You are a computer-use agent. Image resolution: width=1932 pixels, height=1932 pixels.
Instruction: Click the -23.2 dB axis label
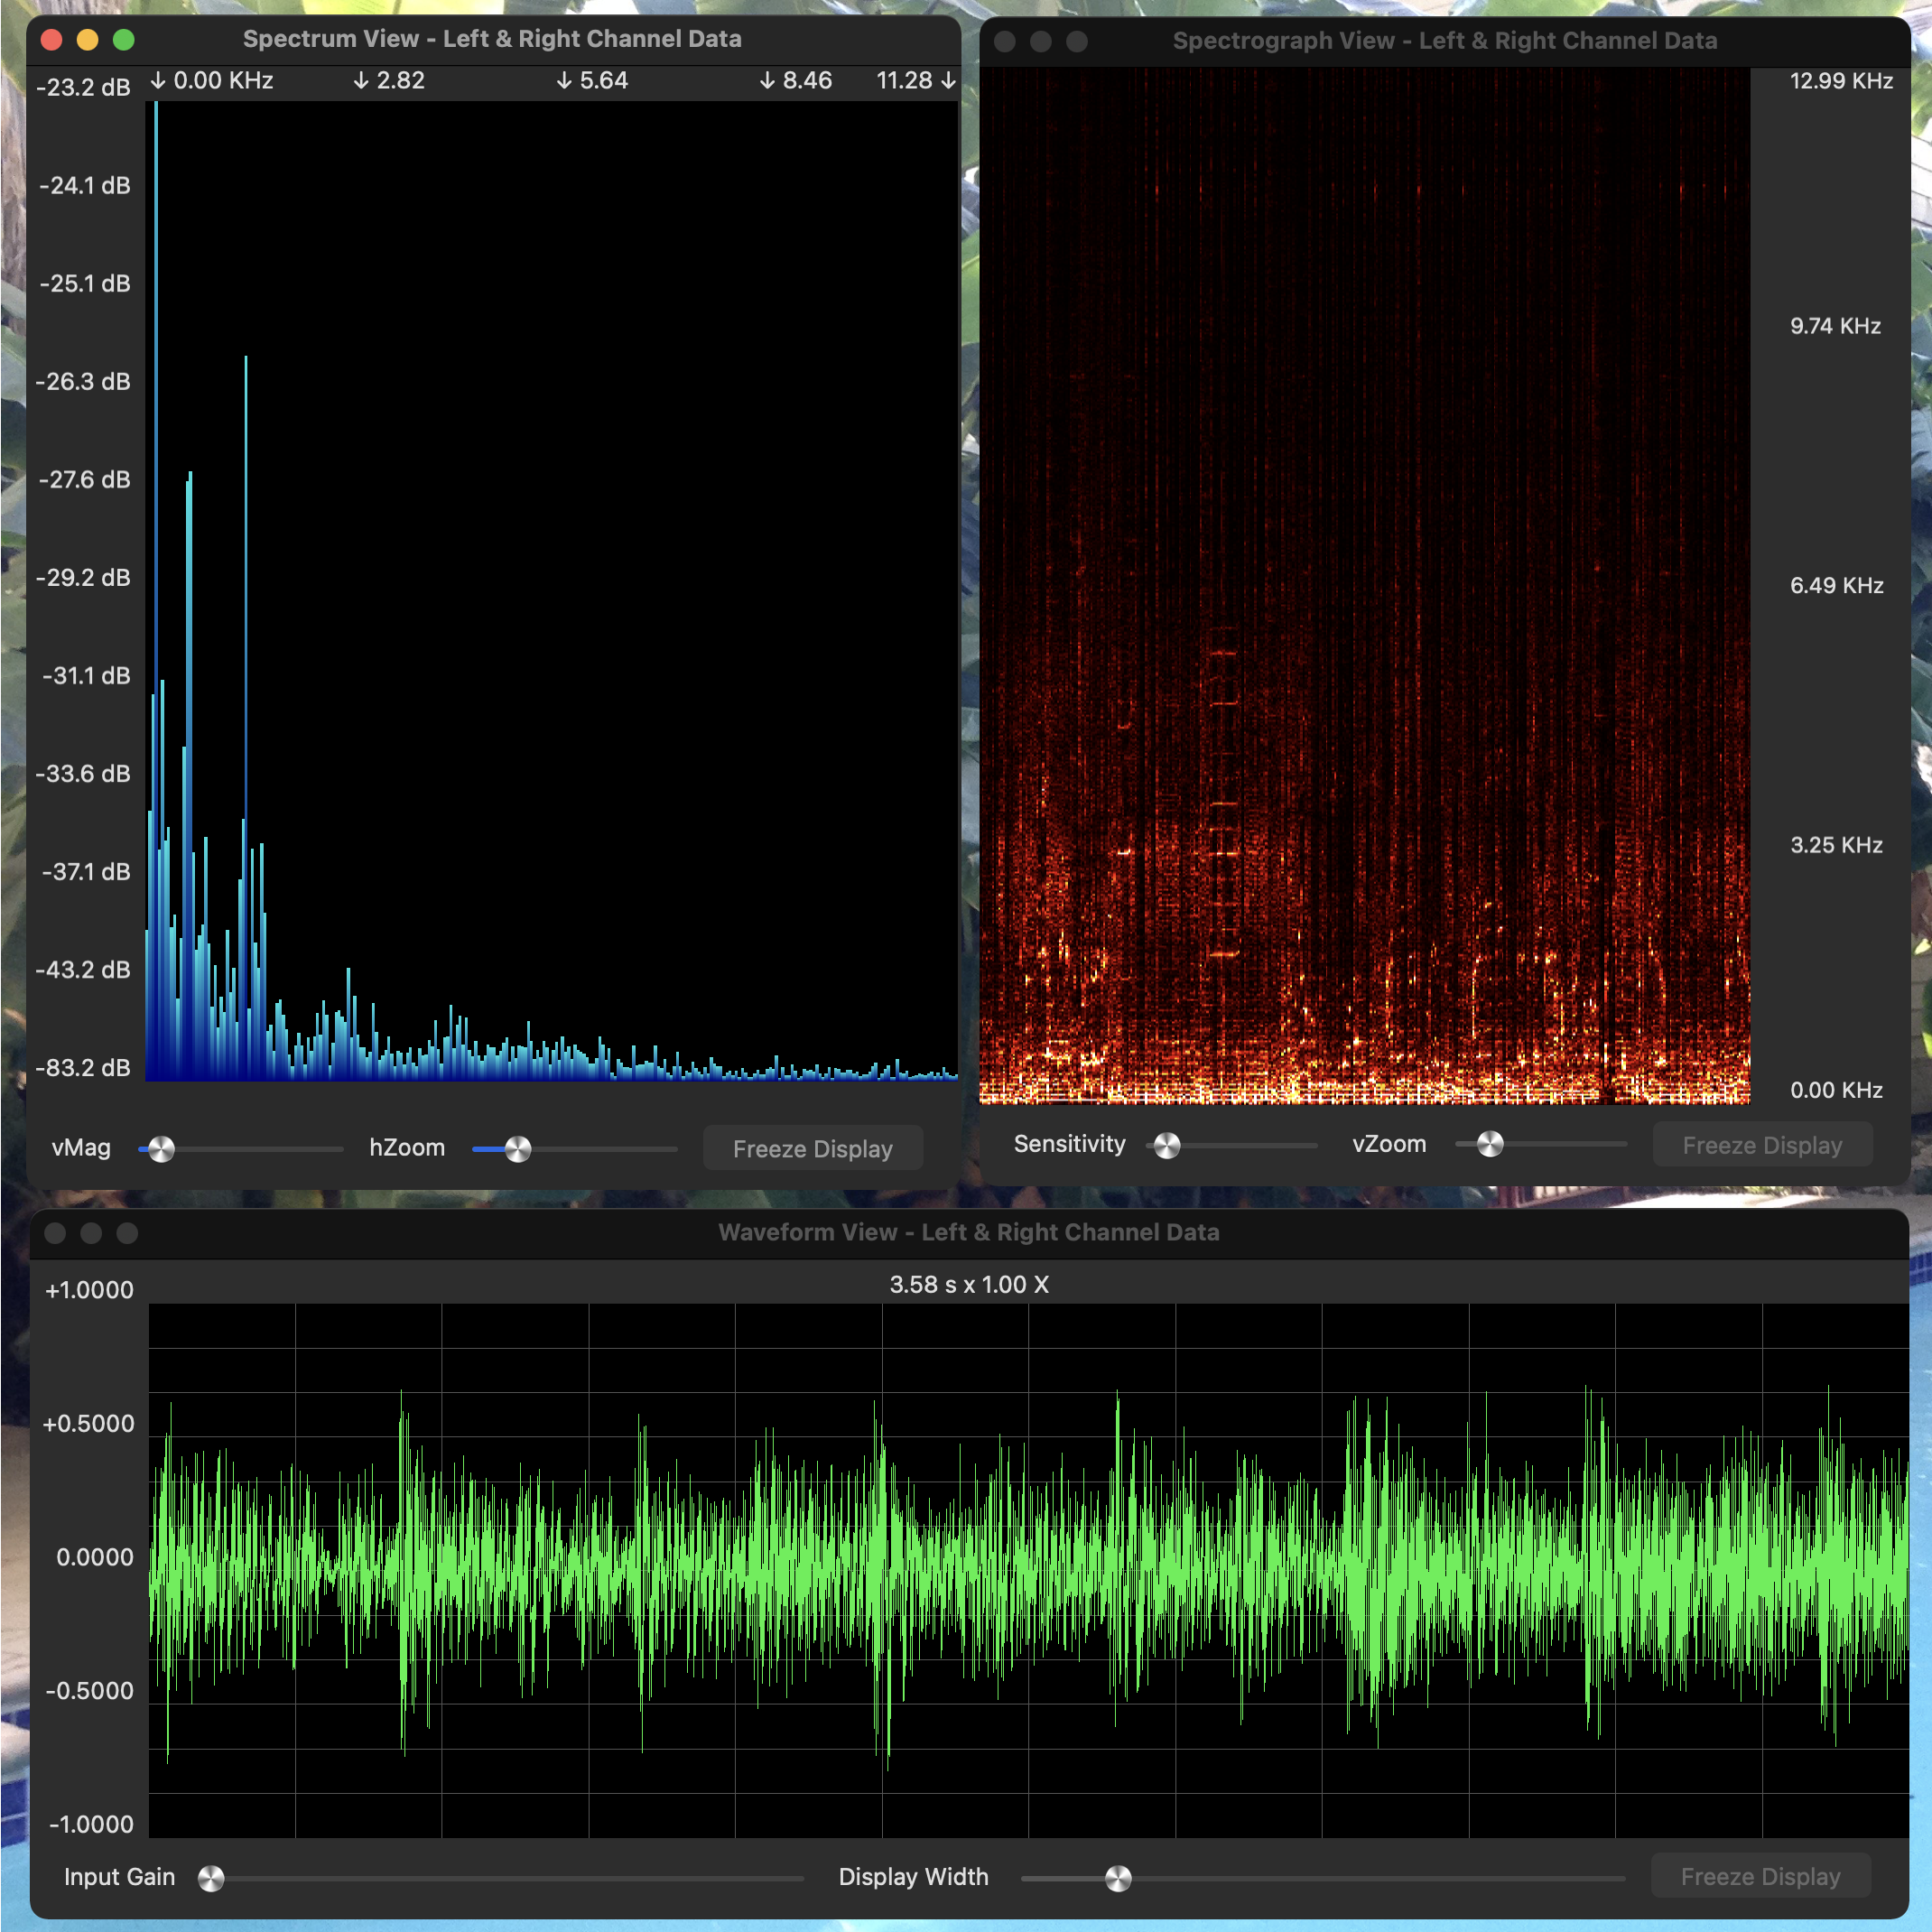pyautogui.click(x=84, y=87)
